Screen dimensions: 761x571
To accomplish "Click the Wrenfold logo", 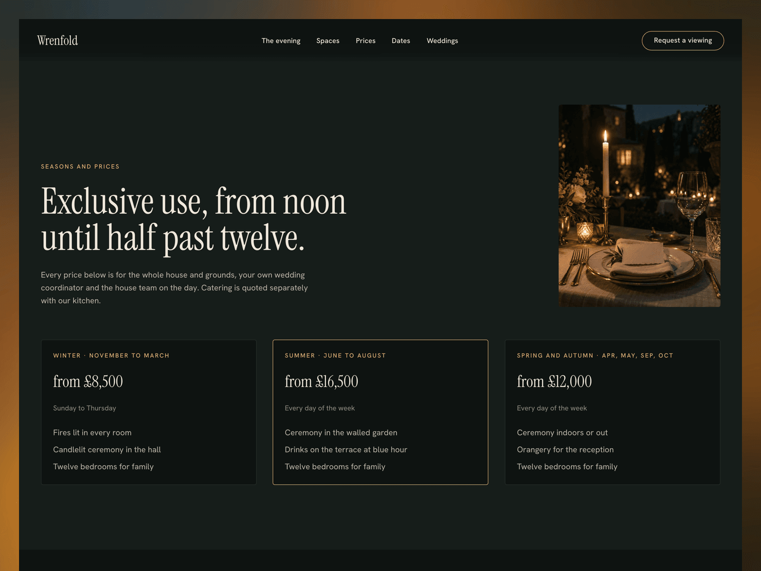I will pyautogui.click(x=58, y=40).
